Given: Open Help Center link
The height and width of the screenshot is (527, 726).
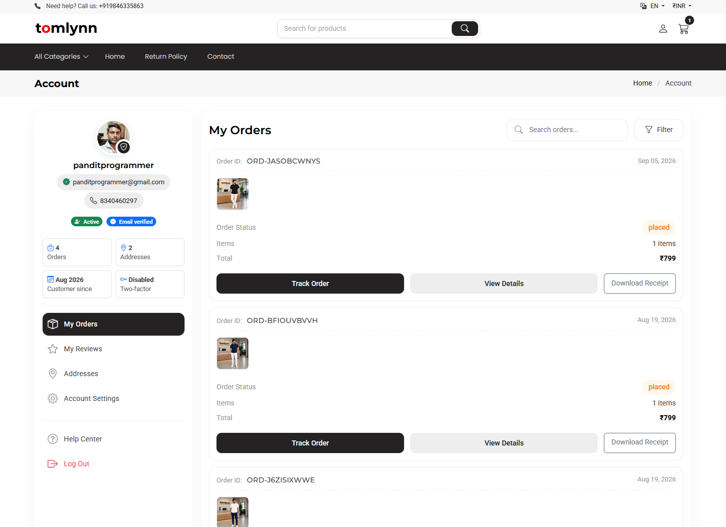Looking at the screenshot, I should click(x=114, y=439).
